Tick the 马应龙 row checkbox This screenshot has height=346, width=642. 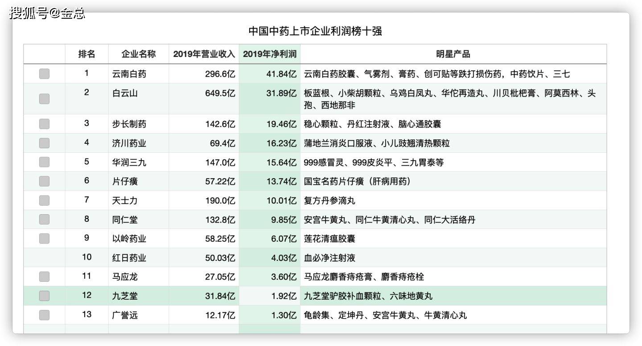tap(44, 277)
